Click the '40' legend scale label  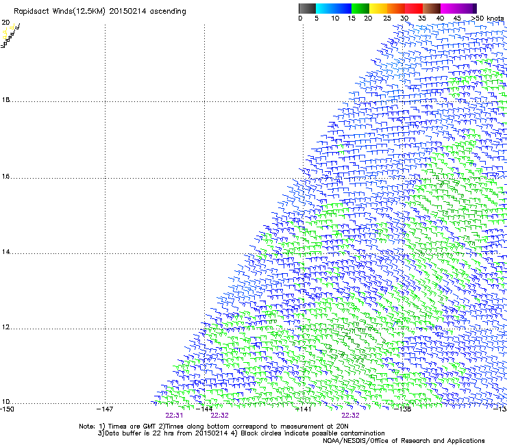coord(440,18)
